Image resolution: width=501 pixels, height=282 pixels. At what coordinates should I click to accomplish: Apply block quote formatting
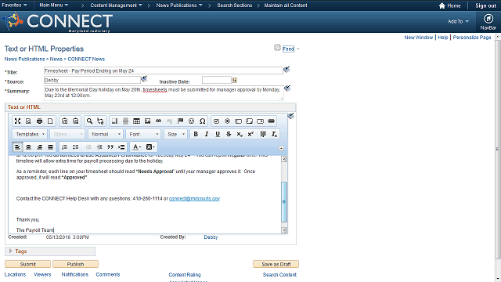click(110, 147)
